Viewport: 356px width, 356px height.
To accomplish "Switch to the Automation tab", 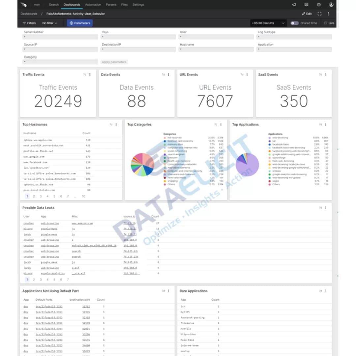I will pyautogui.click(x=93, y=5).
